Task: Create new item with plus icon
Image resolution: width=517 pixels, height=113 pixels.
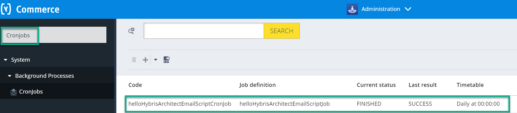Action: (146, 60)
